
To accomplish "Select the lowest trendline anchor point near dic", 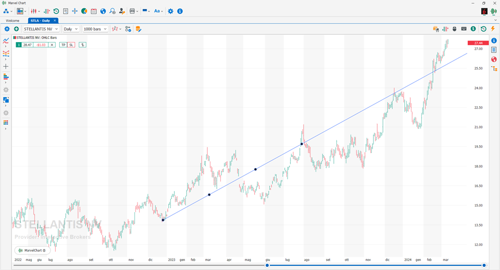I will (163, 220).
